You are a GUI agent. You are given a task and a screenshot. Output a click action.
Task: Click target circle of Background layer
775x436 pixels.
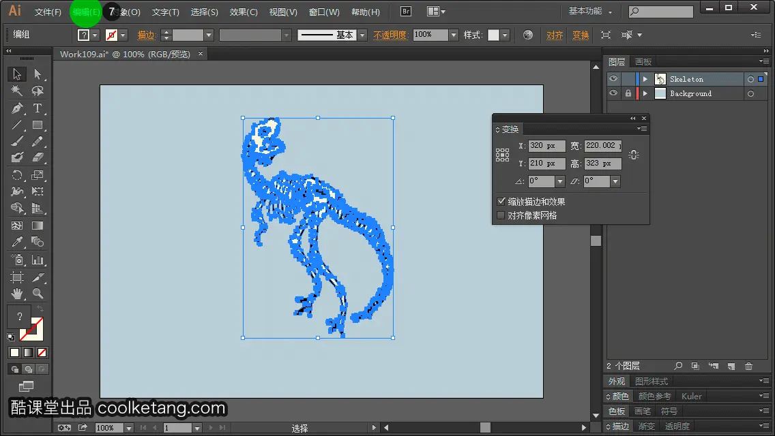point(750,93)
